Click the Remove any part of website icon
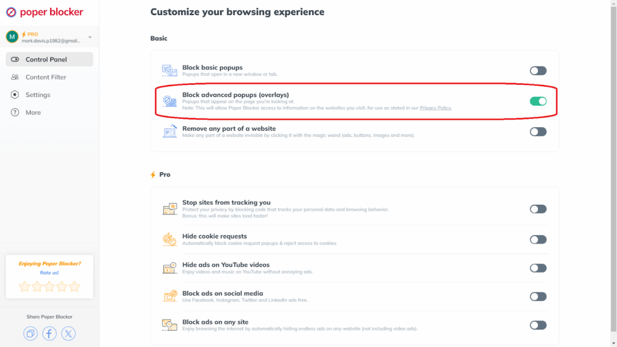 (x=169, y=131)
